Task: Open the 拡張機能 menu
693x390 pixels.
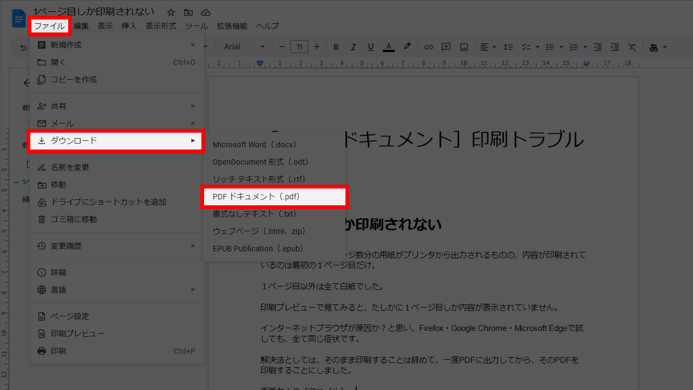Action: [x=232, y=26]
